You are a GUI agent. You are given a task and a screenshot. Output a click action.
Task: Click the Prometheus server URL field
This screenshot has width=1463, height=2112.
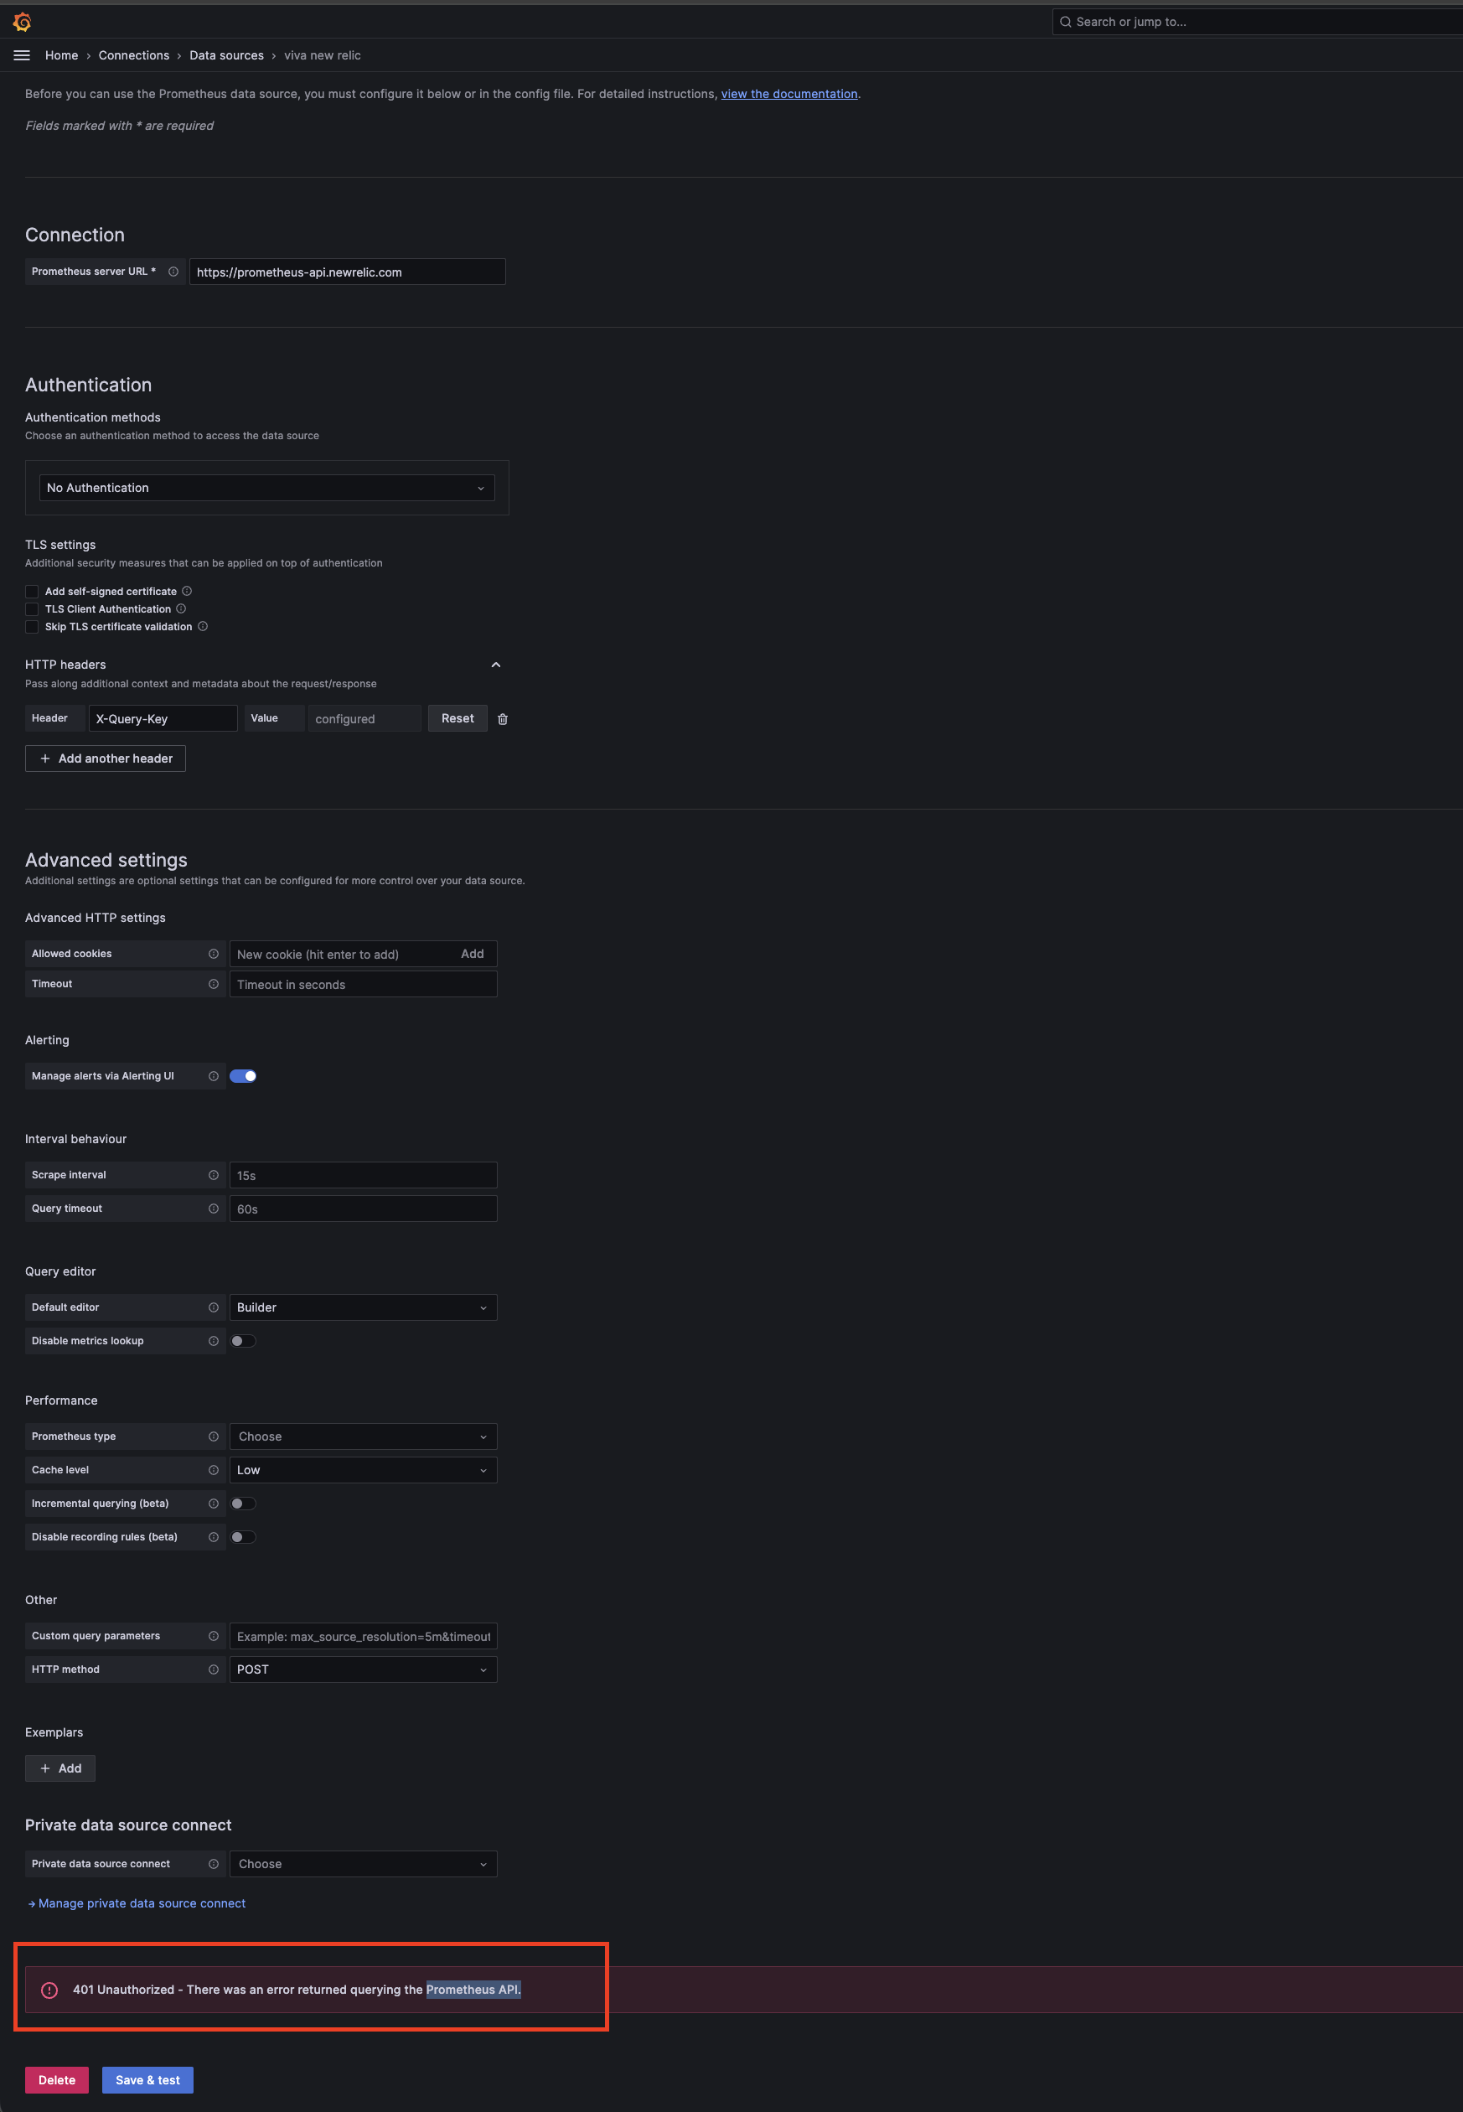pos(347,272)
